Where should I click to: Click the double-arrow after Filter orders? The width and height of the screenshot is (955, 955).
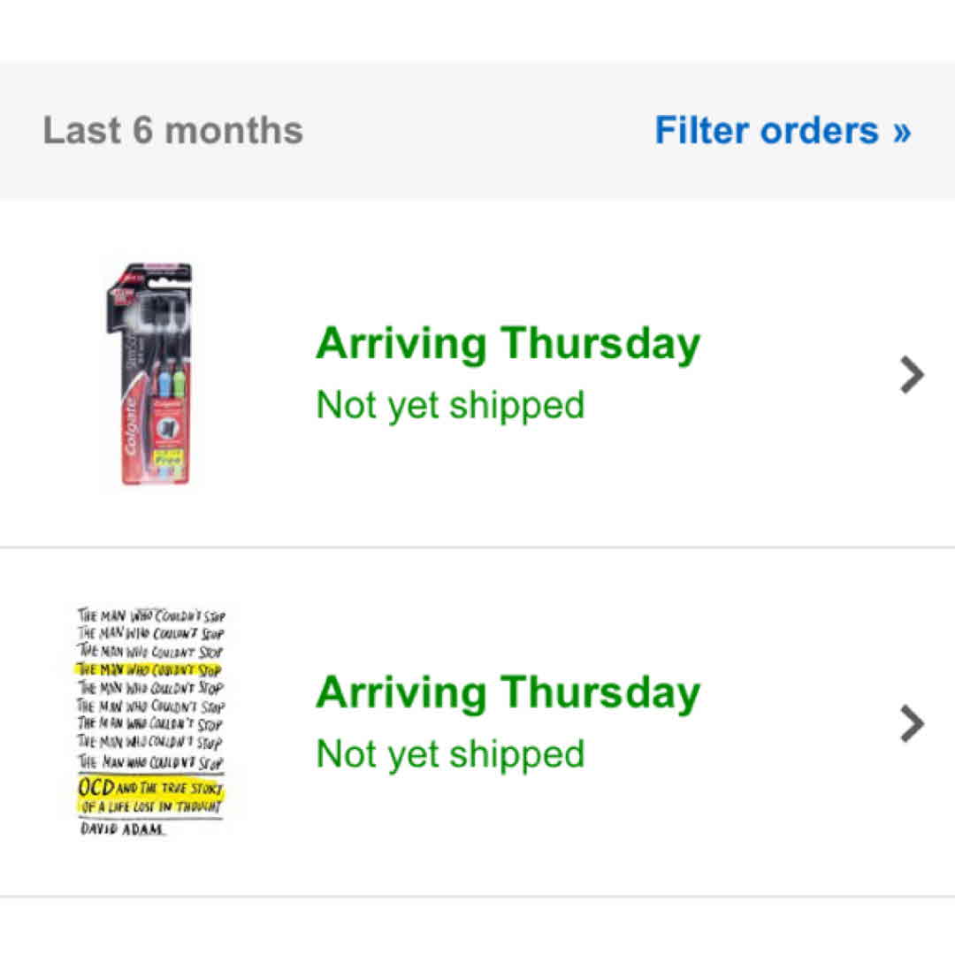(901, 131)
